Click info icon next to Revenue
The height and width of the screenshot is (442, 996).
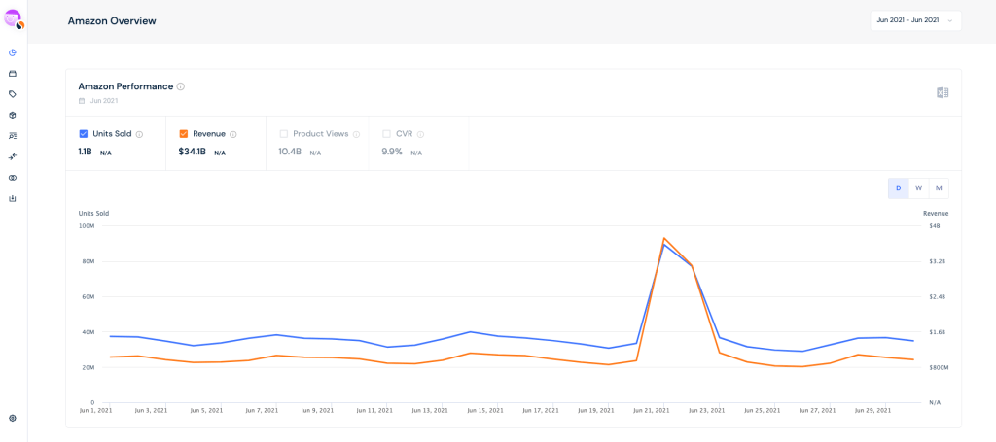pyautogui.click(x=233, y=134)
